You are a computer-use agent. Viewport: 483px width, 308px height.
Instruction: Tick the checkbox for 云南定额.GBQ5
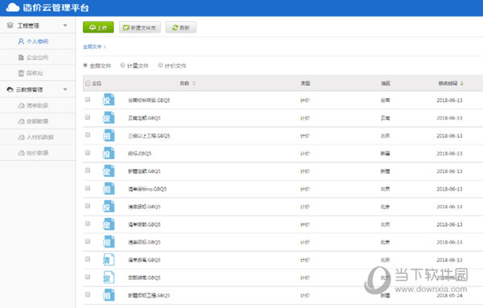point(88,117)
